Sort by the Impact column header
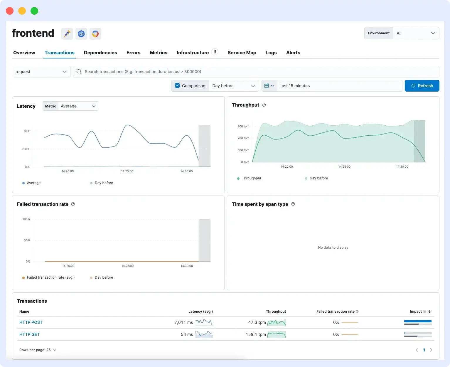Screen dimensions: 450x367 tap(416, 312)
